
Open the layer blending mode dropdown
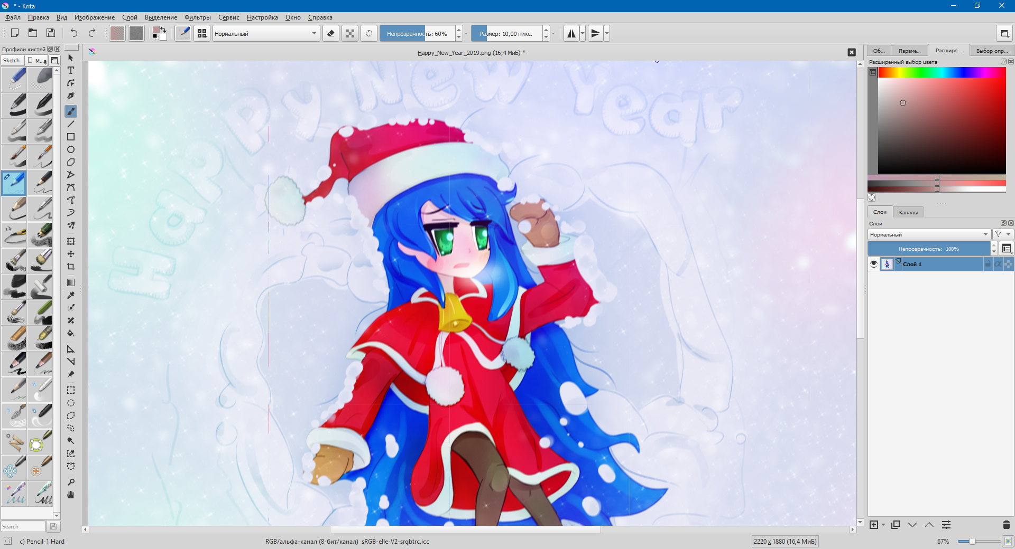click(x=929, y=234)
